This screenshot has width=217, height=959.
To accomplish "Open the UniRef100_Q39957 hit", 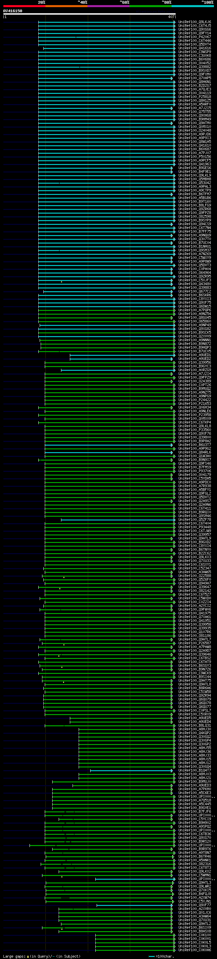I will [x=194, y=534].
